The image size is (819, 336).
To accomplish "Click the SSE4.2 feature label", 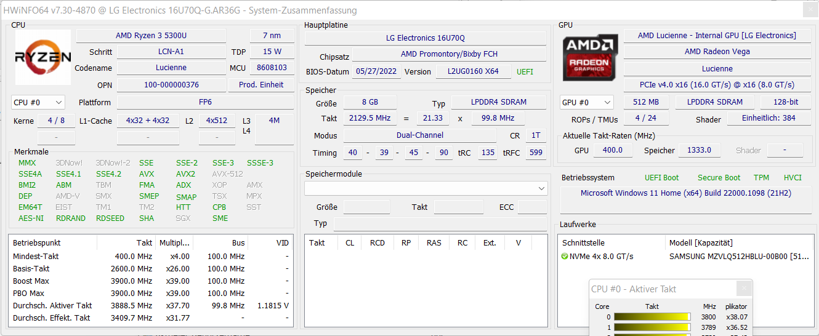I will [108, 174].
